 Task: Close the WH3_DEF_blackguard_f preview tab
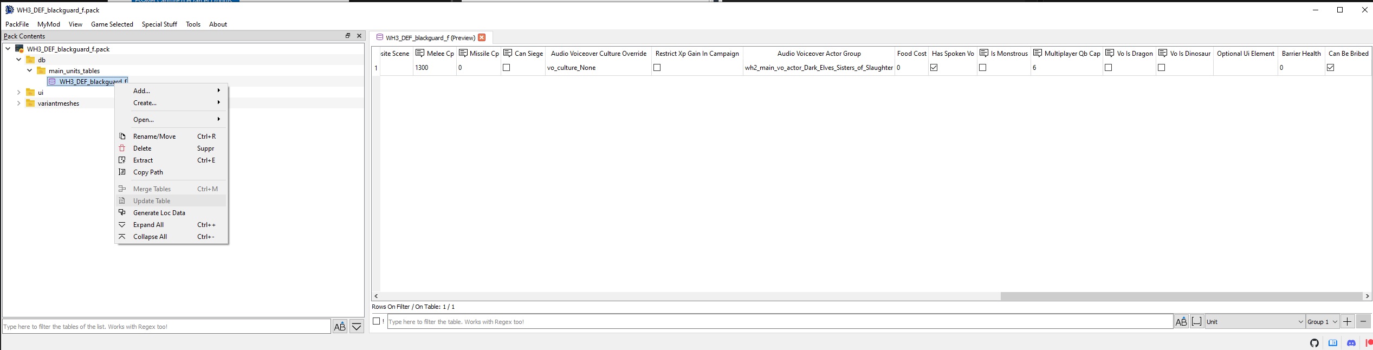[482, 37]
